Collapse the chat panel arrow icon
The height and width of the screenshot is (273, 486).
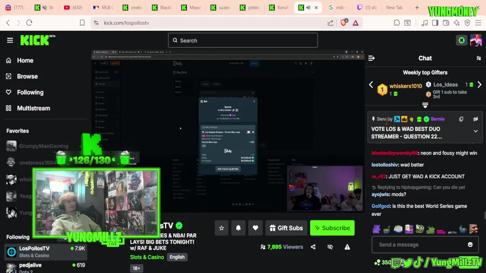(371, 58)
